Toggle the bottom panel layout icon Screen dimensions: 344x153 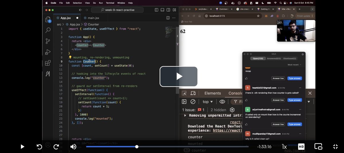pos(162,10)
